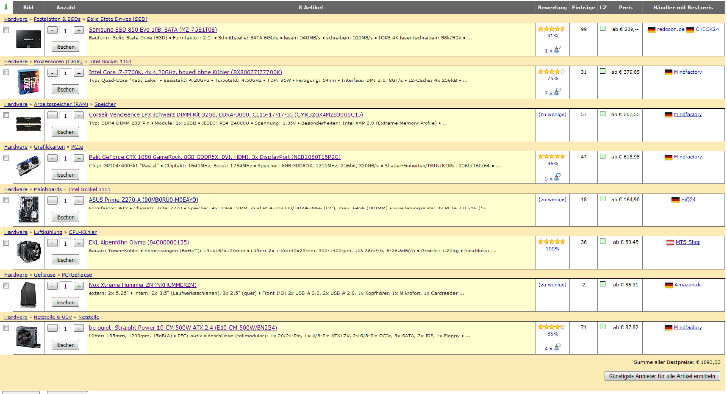Open the Samsung SSD 850 Evo 1TB product link
Screen dimensions: 727x394
(153, 30)
